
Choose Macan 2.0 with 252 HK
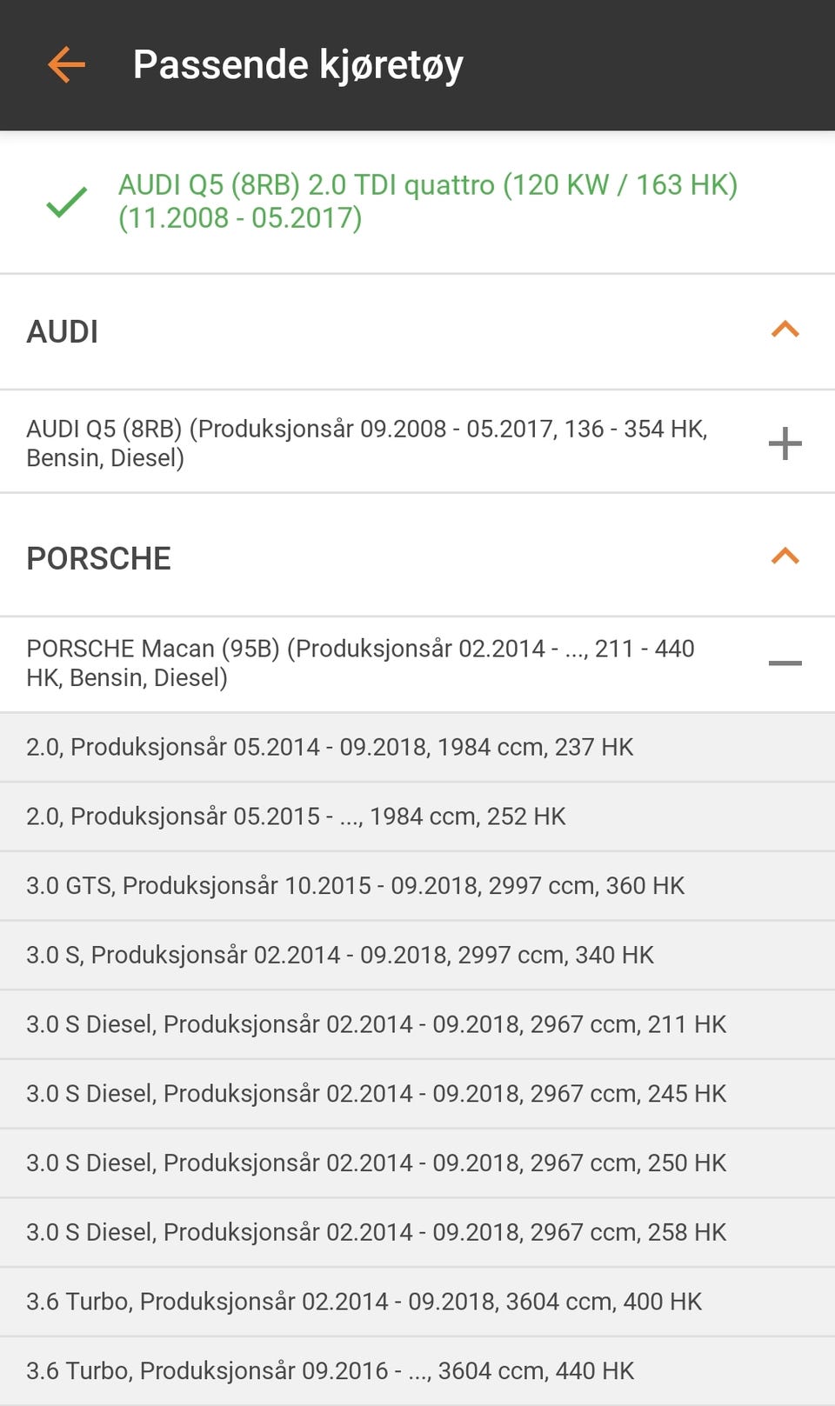click(417, 816)
